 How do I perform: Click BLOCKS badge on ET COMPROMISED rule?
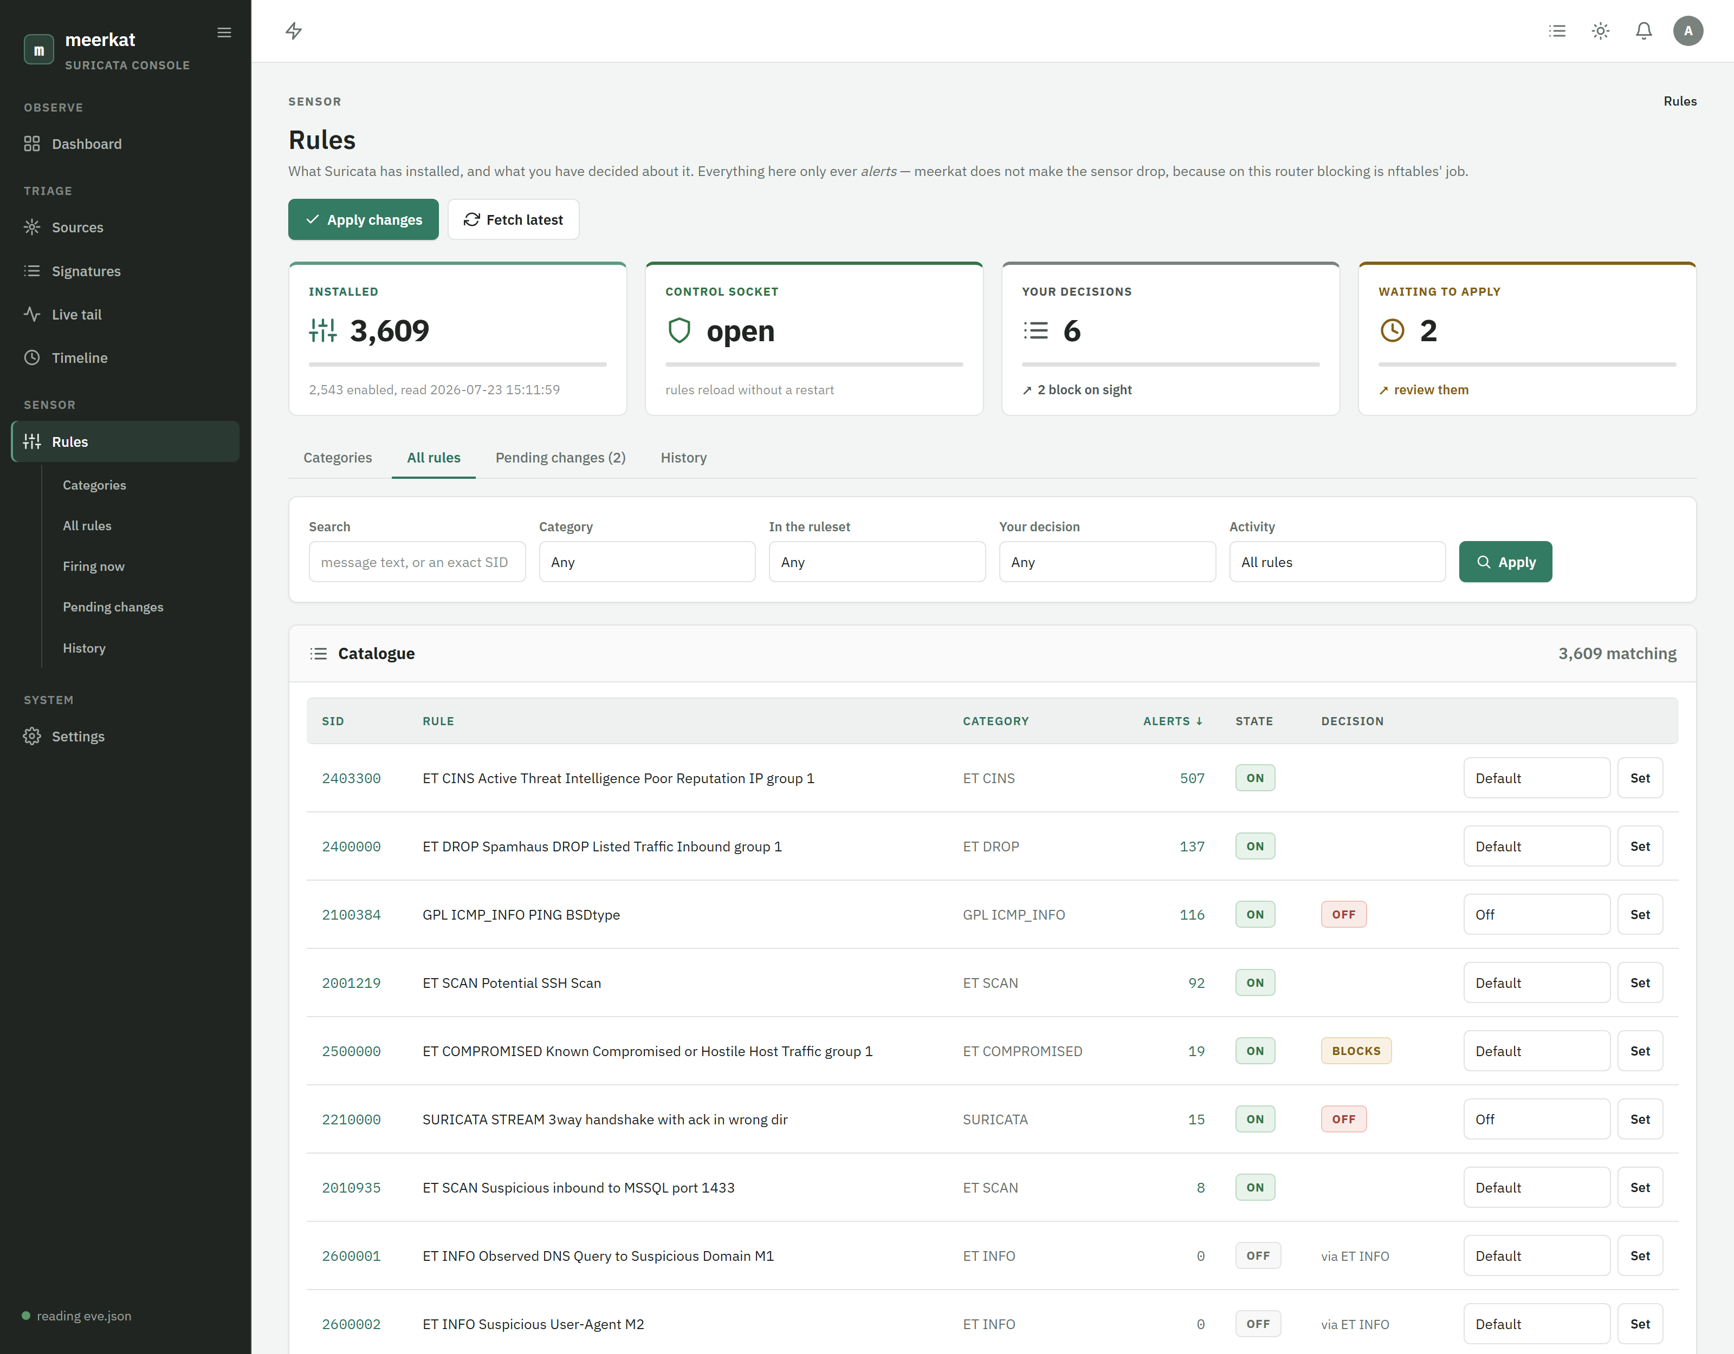pyautogui.click(x=1356, y=1051)
